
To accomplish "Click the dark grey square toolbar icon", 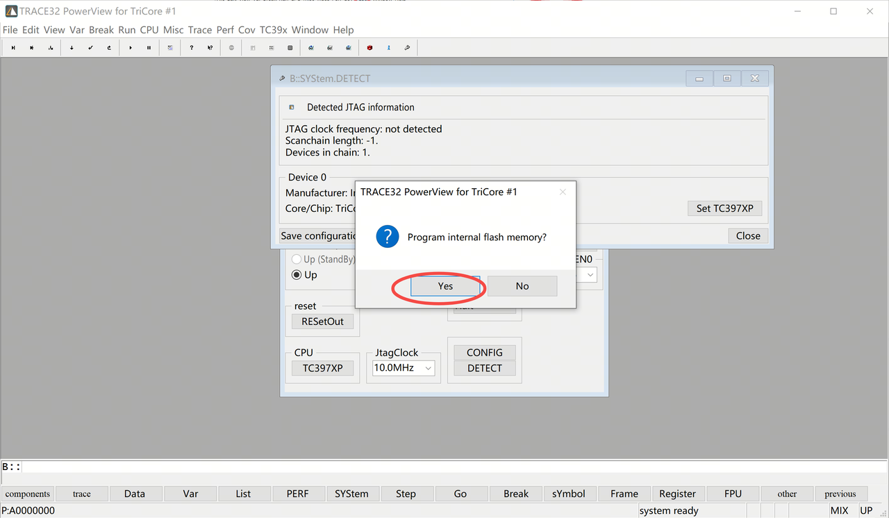I will 290,48.
